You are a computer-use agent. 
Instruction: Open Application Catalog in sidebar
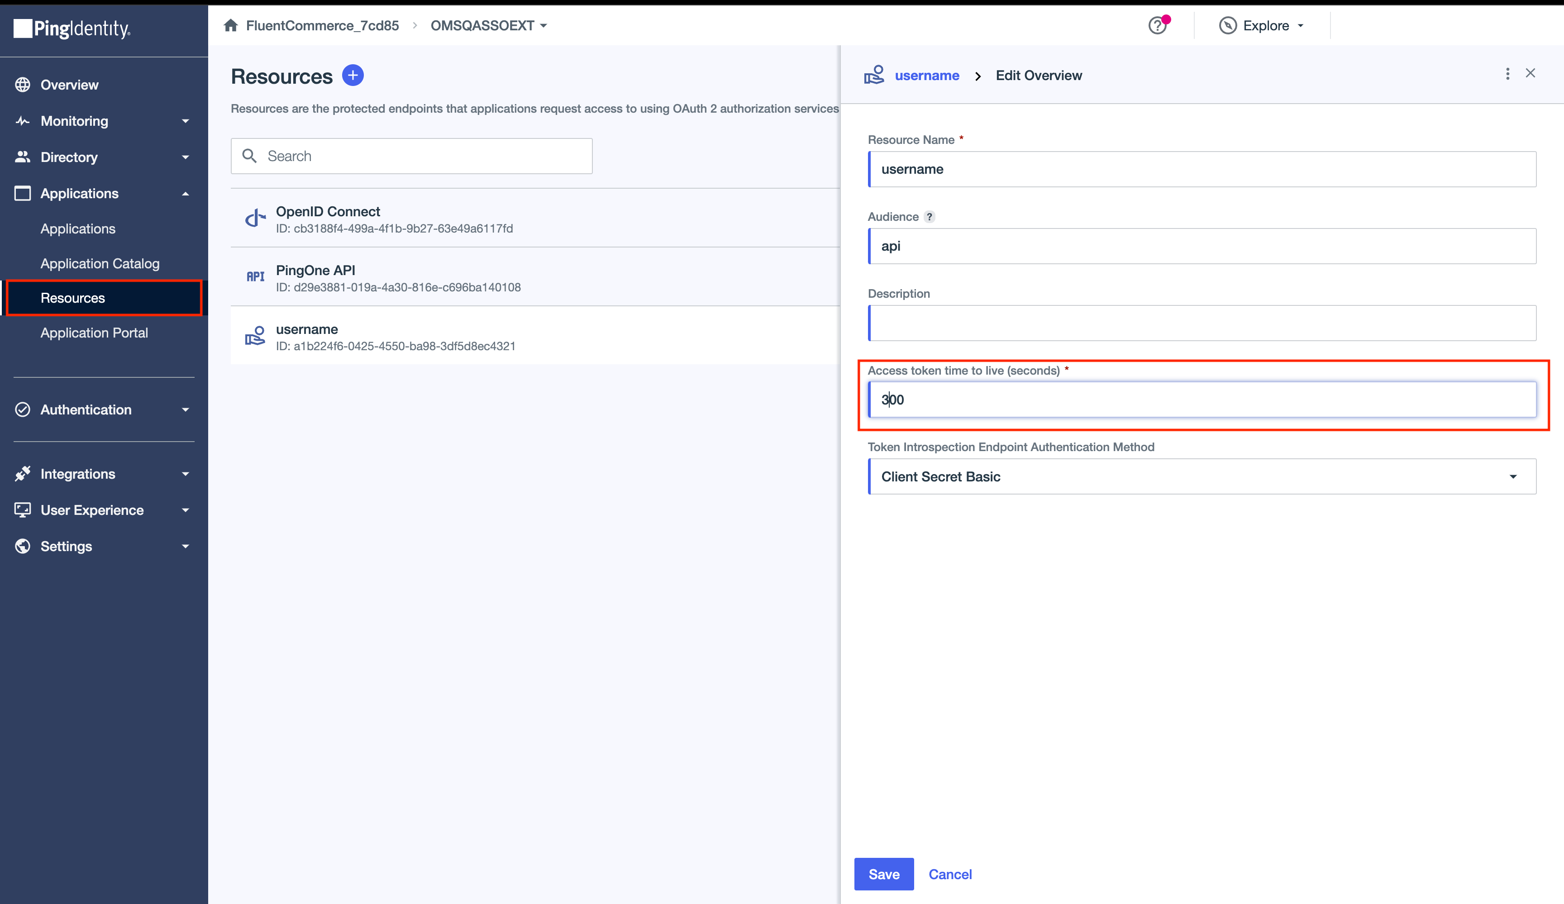(x=100, y=264)
